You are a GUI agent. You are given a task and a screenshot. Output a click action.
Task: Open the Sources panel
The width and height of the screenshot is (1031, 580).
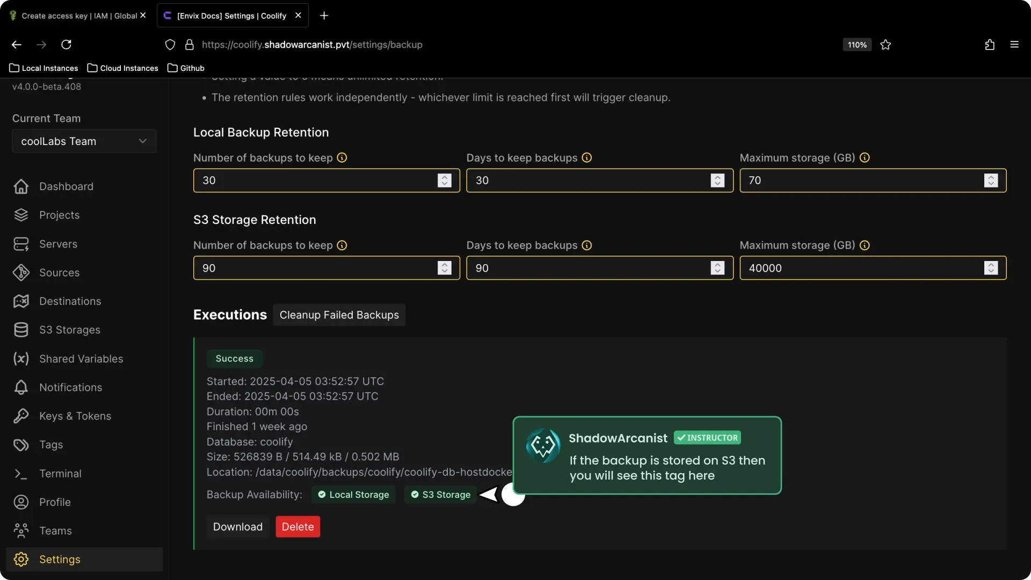59,272
